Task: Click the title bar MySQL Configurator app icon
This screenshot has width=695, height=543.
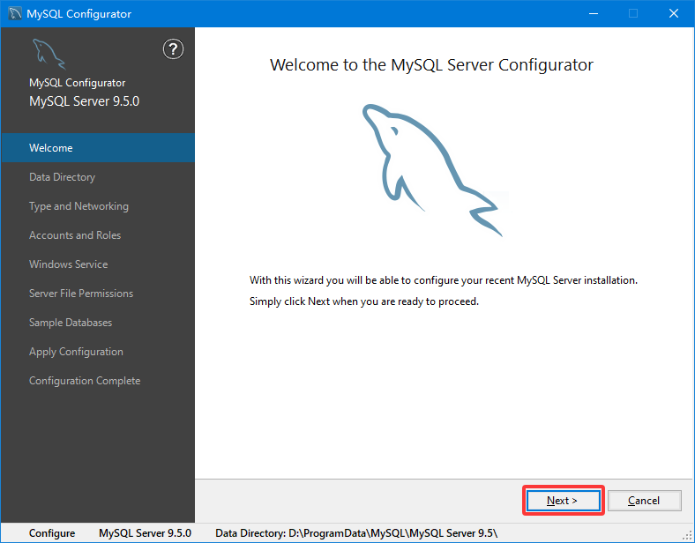Action: [15, 14]
